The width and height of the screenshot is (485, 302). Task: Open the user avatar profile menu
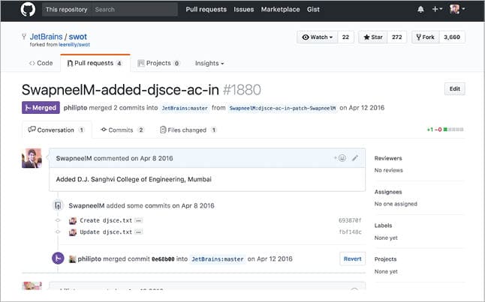point(456,10)
